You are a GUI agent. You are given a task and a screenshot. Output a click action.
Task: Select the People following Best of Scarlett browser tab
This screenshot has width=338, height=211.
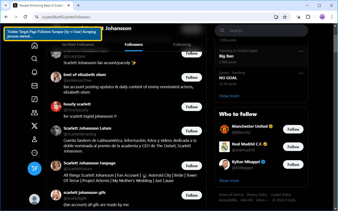42,5
